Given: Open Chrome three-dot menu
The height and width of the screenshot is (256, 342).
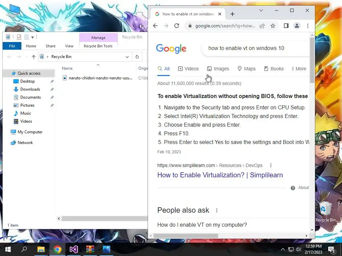Looking at the screenshot, I should 308,26.
